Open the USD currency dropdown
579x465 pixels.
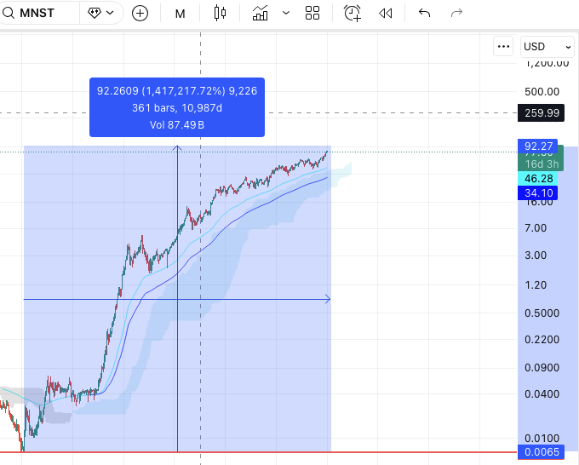click(x=547, y=47)
